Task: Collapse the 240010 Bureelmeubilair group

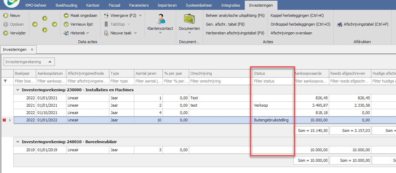Action: pos(18,142)
